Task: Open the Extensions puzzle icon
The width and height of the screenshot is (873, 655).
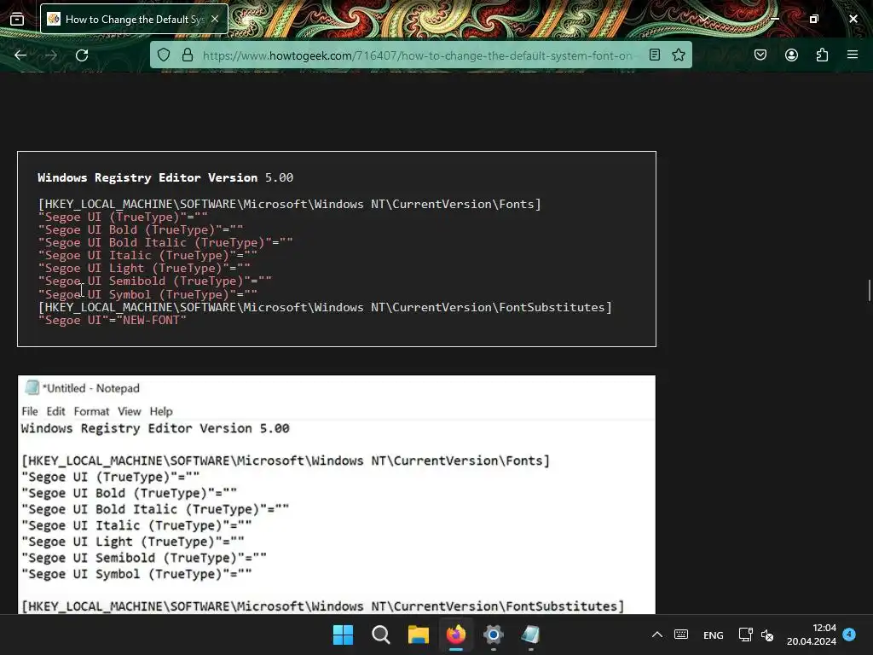Action: tap(822, 55)
